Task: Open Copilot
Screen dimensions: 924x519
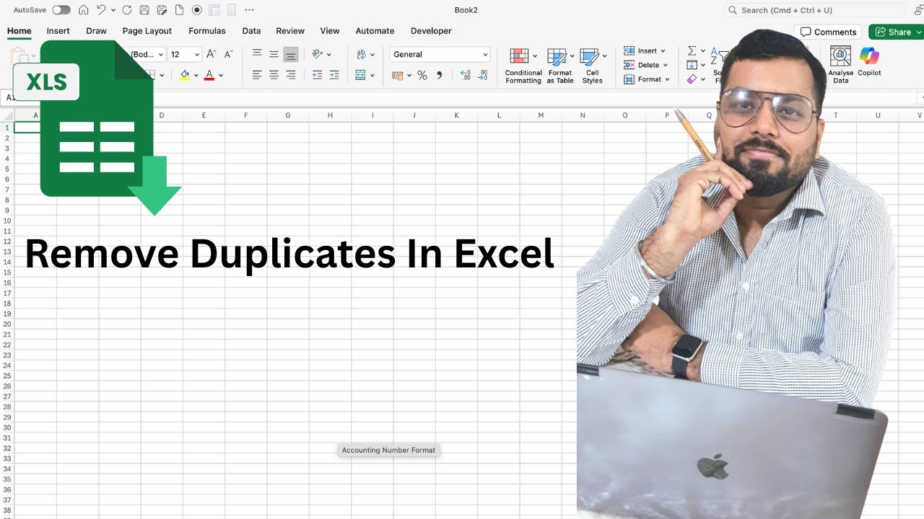Action: click(x=869, y=62)
